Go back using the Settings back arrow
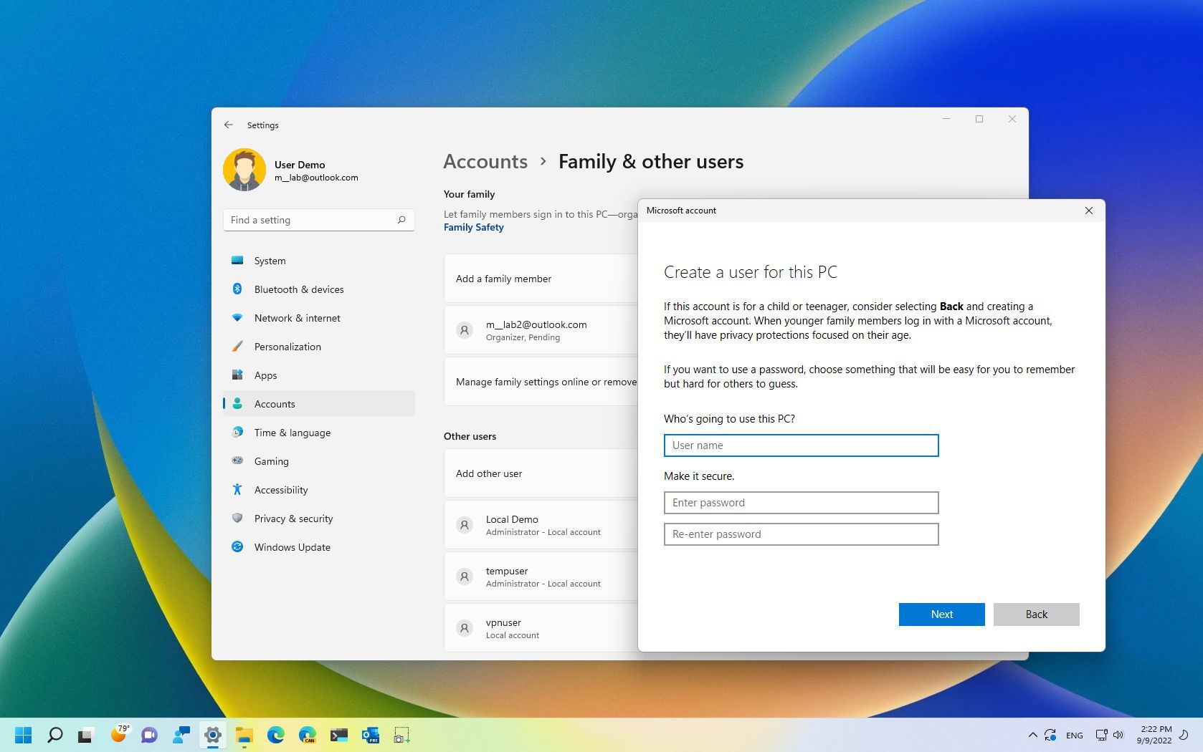Screen dimensions: 1203x752 tap(229, 125)
